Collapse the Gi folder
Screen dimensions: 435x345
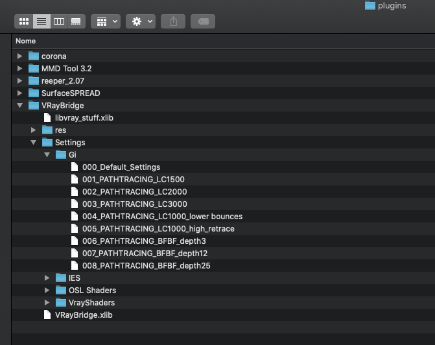pos(47,154)
